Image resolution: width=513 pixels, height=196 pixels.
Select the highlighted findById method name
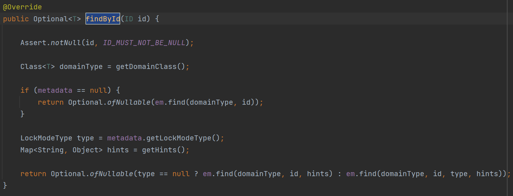click(103, 19)
